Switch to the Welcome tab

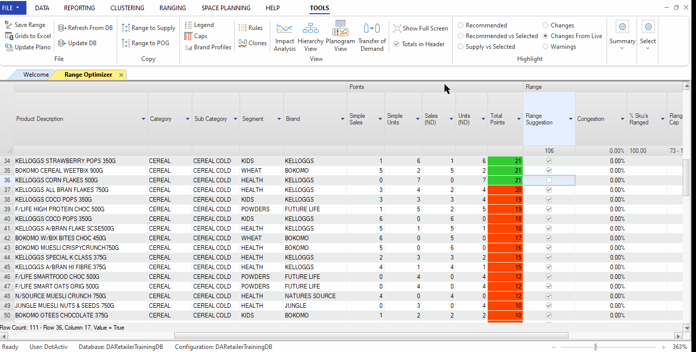(36, 75)
